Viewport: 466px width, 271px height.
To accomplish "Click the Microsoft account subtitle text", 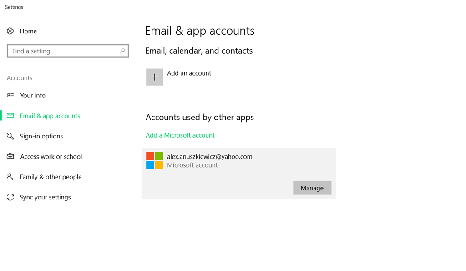I will point(192,165).
